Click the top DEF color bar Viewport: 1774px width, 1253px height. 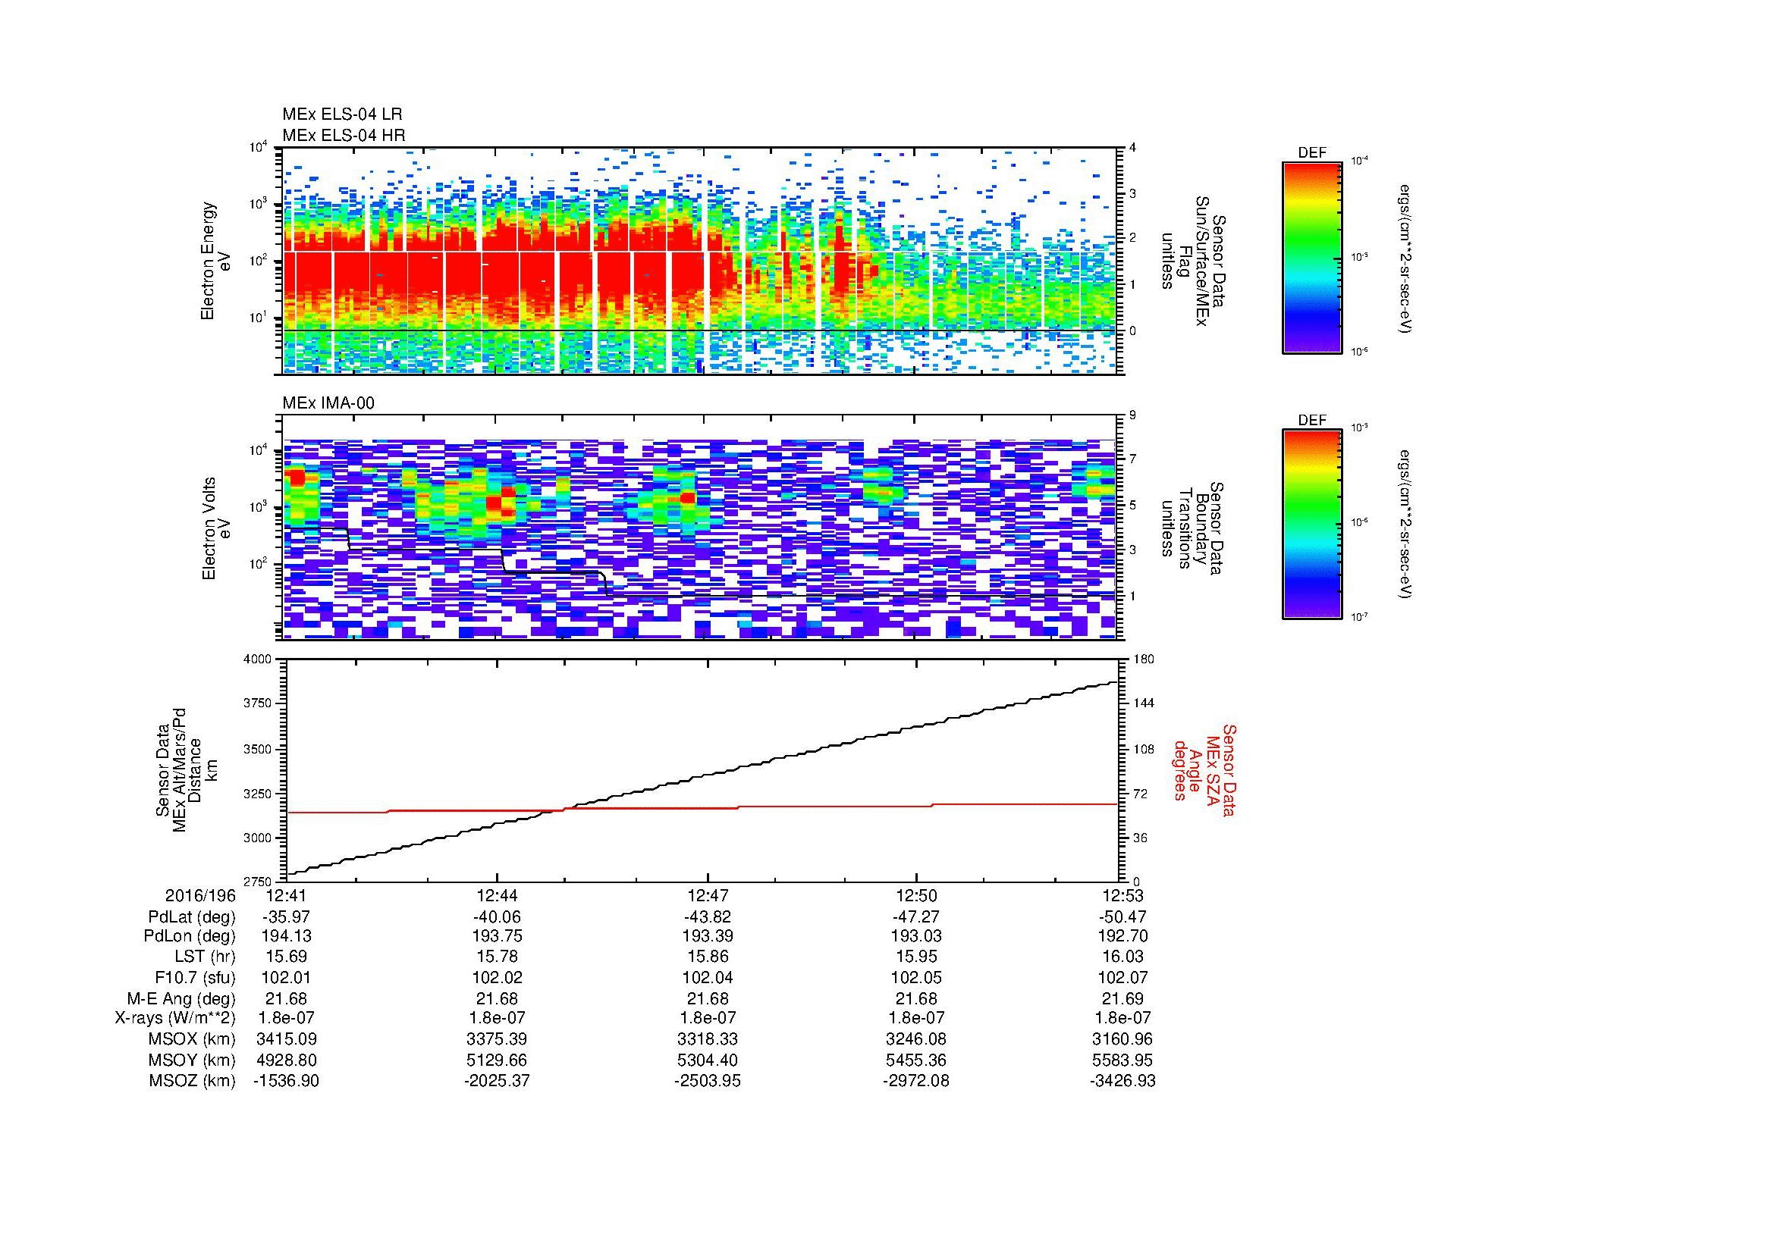point(1311,256)
